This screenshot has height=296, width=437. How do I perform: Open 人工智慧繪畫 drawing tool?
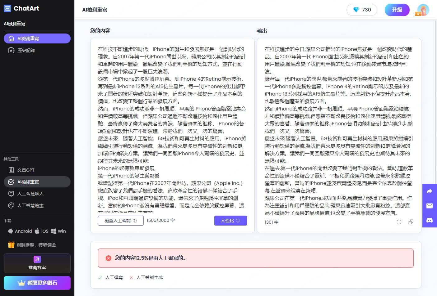(x=37, y=205)
